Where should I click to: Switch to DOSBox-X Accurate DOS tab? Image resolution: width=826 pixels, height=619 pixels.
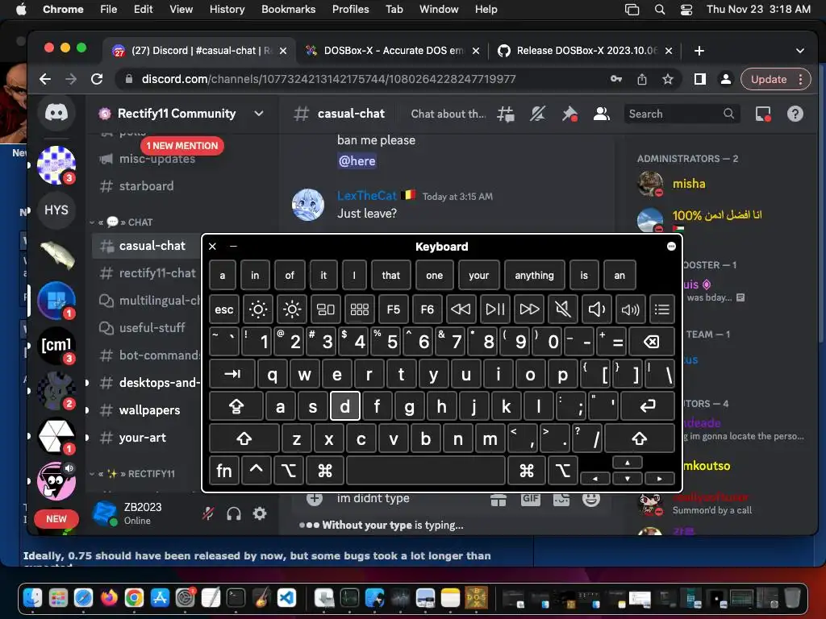pos(394,51)
